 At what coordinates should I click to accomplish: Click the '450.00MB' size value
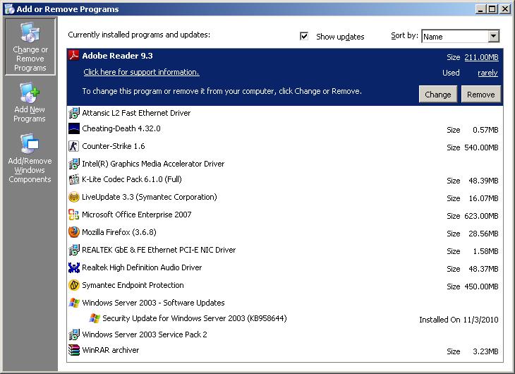pos(481,286)
